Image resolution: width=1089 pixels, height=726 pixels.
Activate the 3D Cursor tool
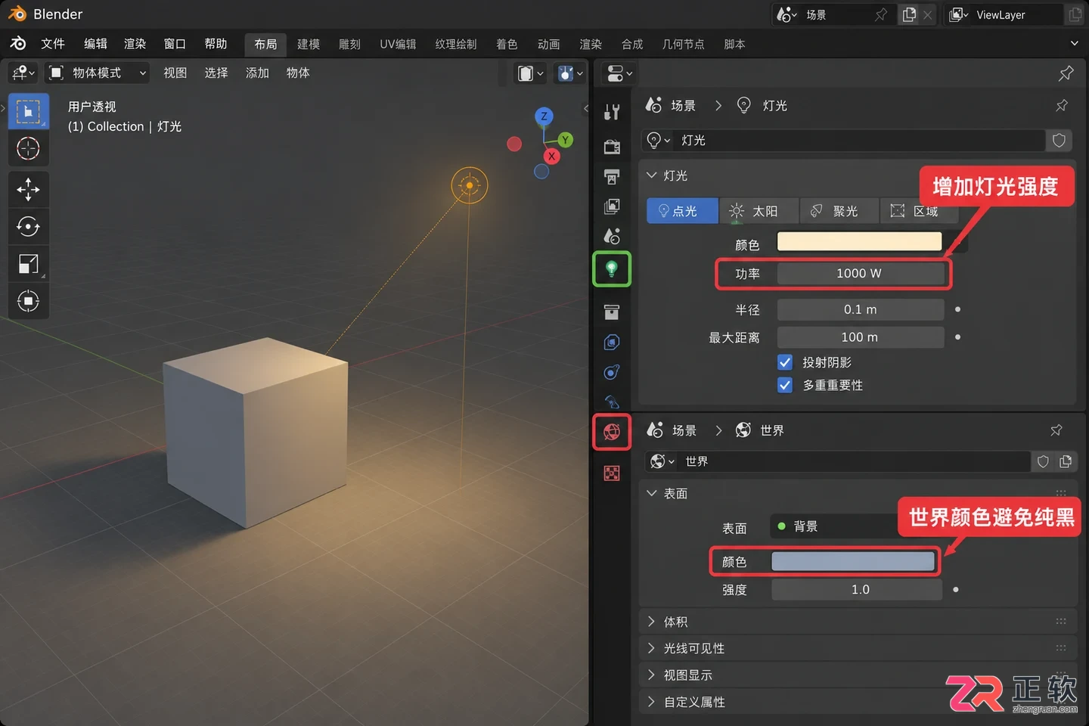point(28,148)
